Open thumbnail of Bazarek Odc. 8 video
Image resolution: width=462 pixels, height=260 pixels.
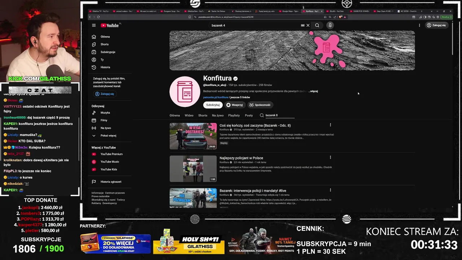[x=193, y=136]
